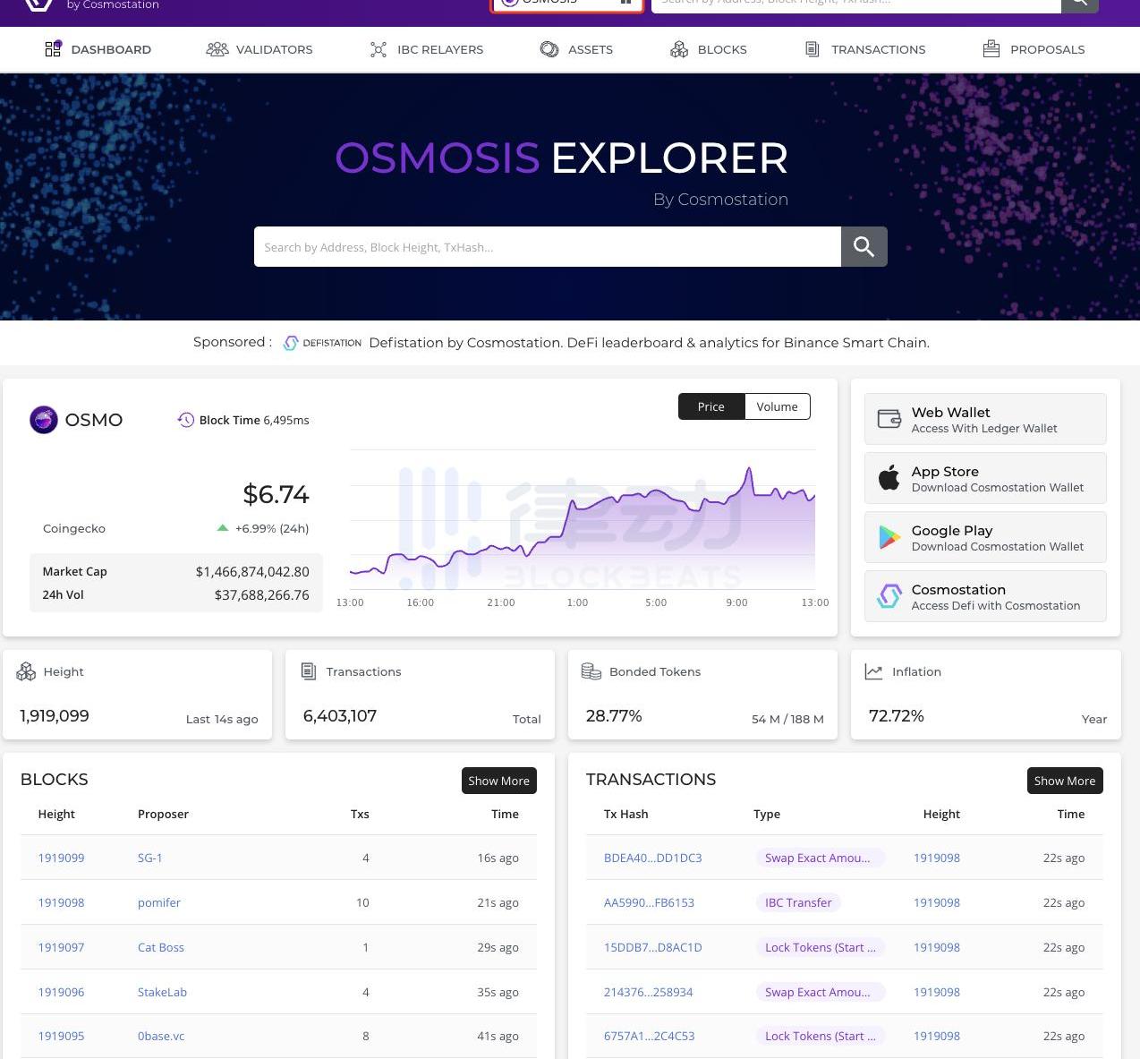Click the App Store apple icon
1140x1059 pixels.
(889, 478)
